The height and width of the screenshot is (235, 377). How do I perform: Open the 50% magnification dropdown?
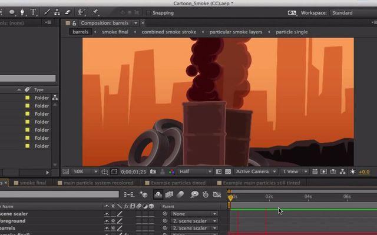85,172
